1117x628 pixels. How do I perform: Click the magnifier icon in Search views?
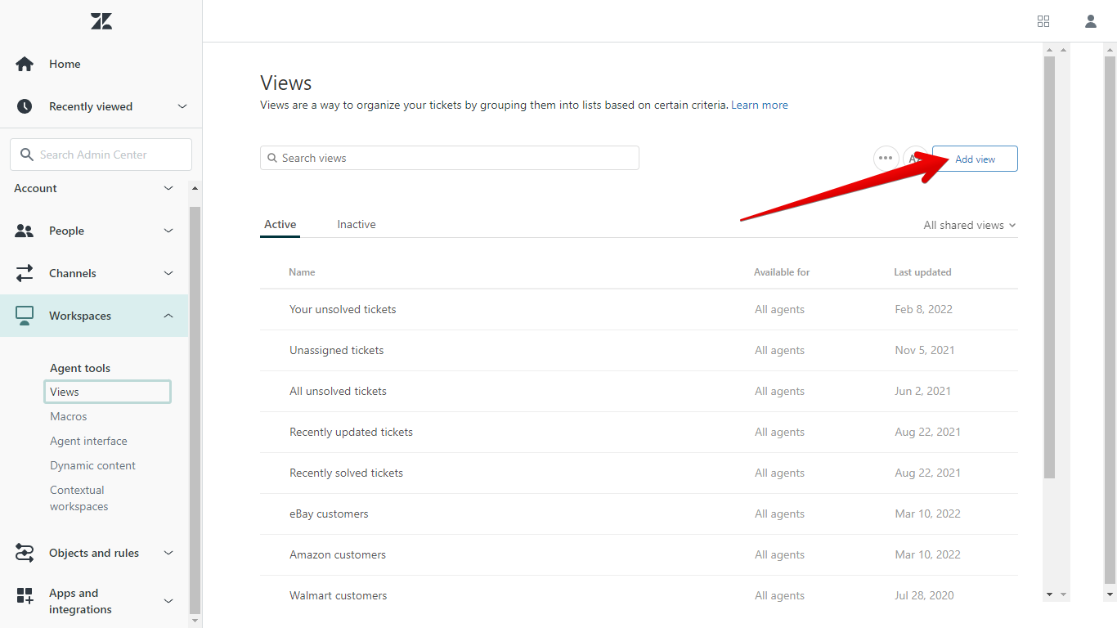pos(272,159)
